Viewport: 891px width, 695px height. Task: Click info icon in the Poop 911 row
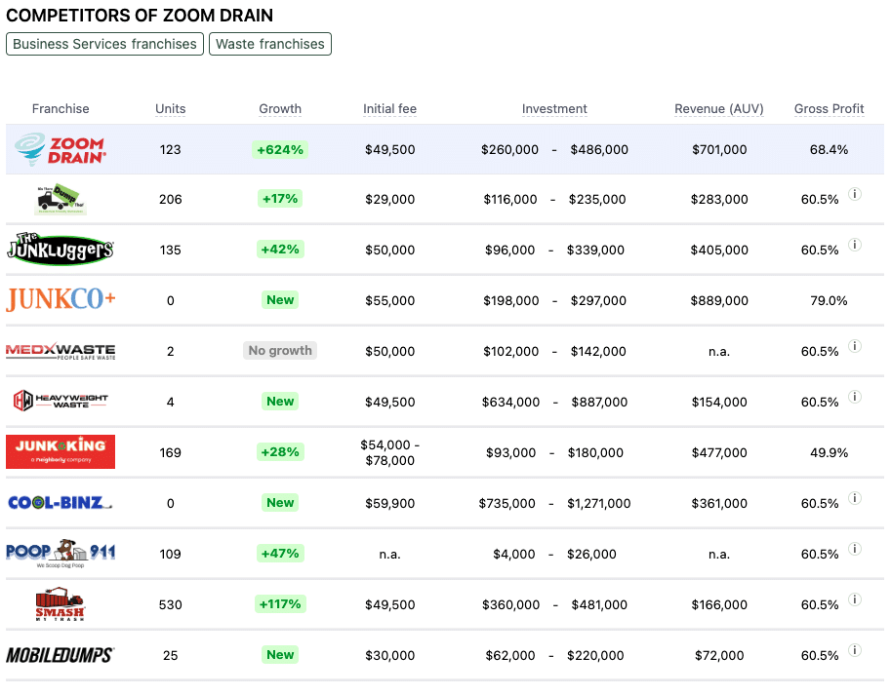[855, 549]
